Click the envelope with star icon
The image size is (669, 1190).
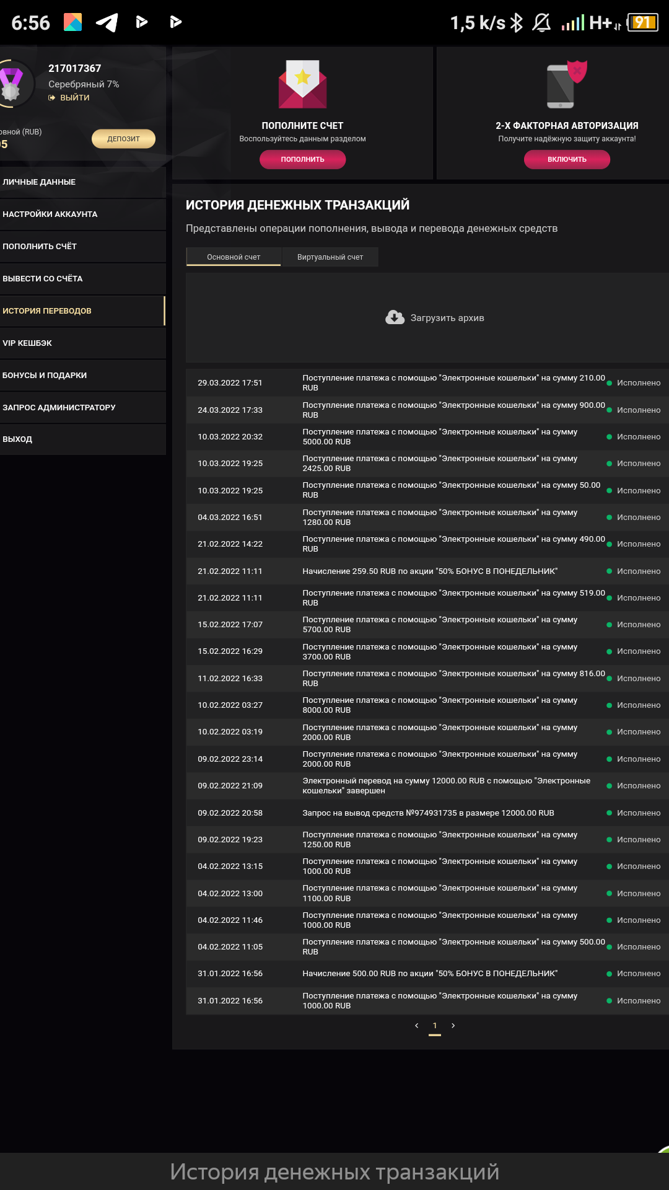tap(302, 84)
